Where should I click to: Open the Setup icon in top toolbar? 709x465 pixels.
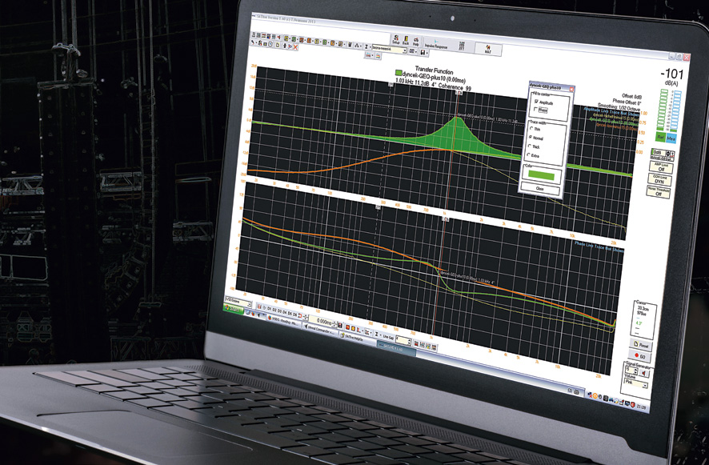tap(396, 40)
